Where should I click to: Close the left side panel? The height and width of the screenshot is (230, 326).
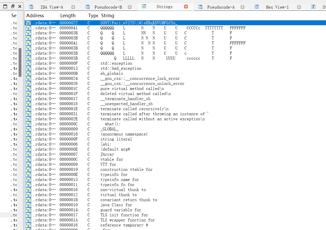20,6
